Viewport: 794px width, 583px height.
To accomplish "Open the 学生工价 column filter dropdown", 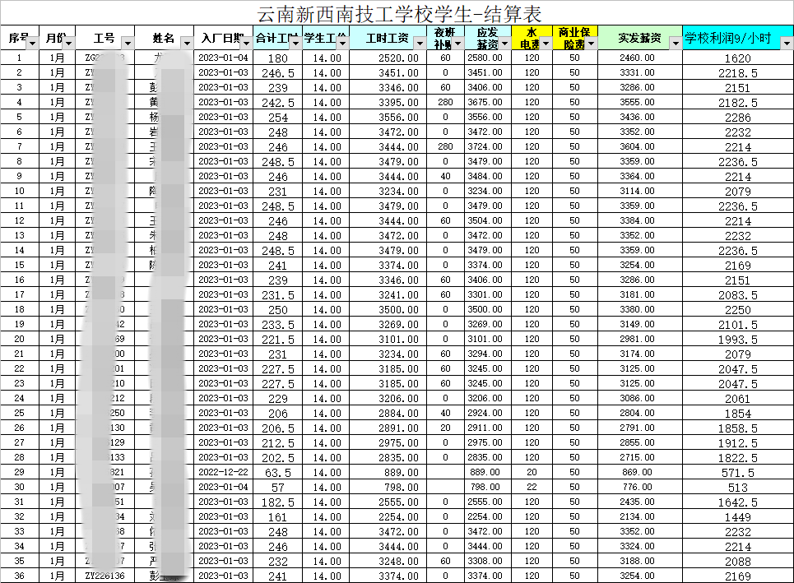I will (x=343, y=44).
